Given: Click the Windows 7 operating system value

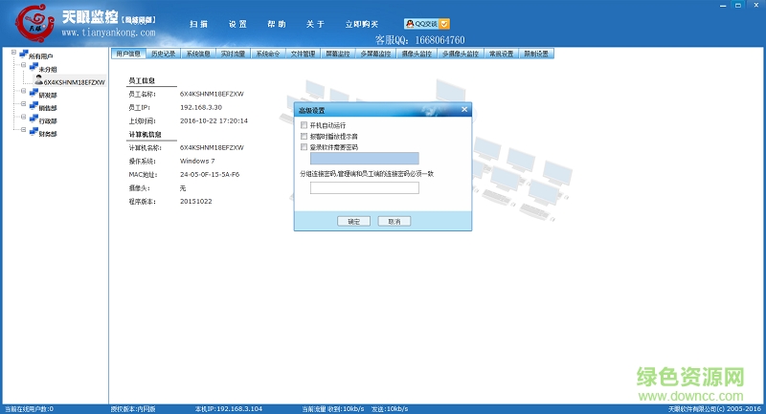Looking at the screenshot, I should pyautogui.click(x=197, y=161).
